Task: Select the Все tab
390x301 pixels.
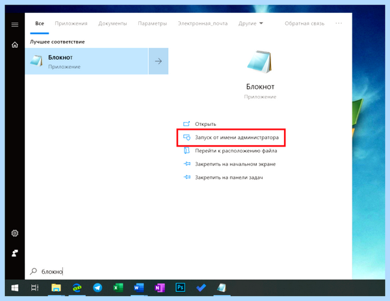Action: [40, 23]
